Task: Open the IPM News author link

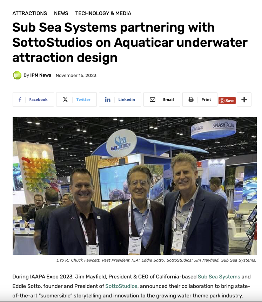Action: coord(41,75)
